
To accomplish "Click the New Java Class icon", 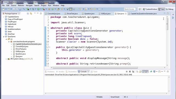I will (53, 9).
